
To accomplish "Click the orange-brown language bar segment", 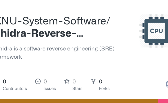I will coord(79,101).
